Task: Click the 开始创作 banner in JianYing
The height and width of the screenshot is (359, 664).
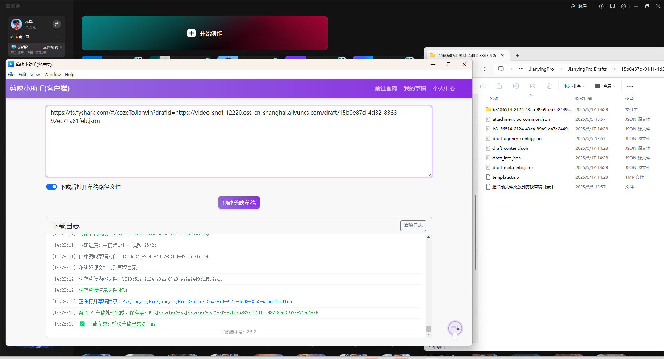Action: tap(205, 33)
